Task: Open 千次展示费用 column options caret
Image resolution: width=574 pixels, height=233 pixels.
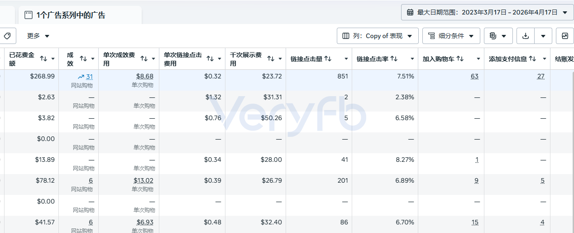Action: [x=280, y=59]
